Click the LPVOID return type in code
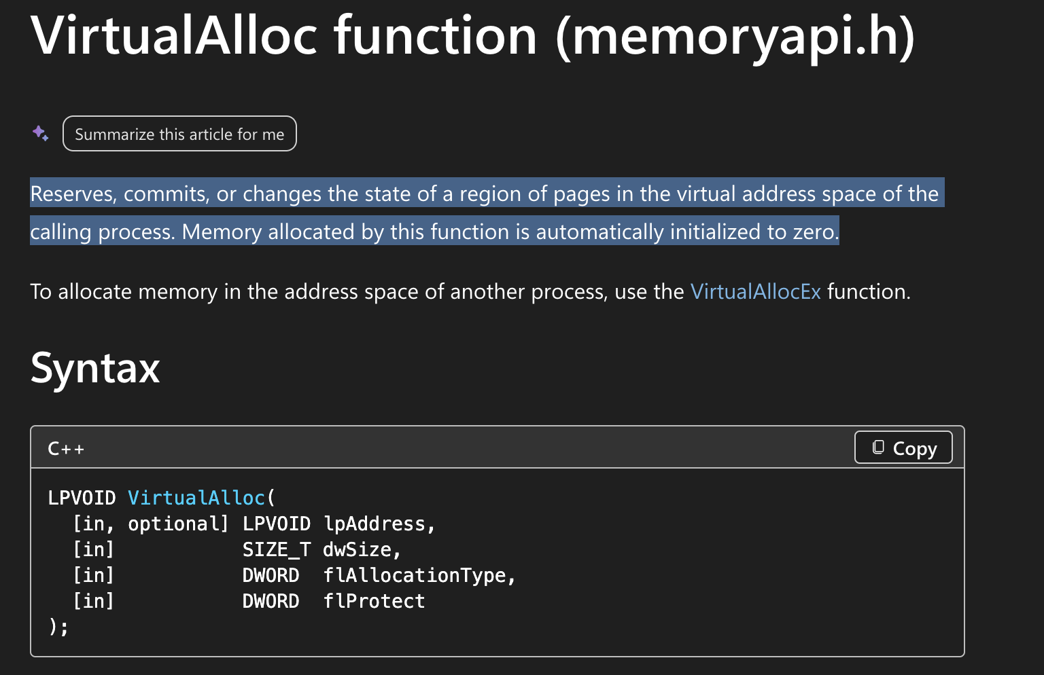 [x=82, y=498]
